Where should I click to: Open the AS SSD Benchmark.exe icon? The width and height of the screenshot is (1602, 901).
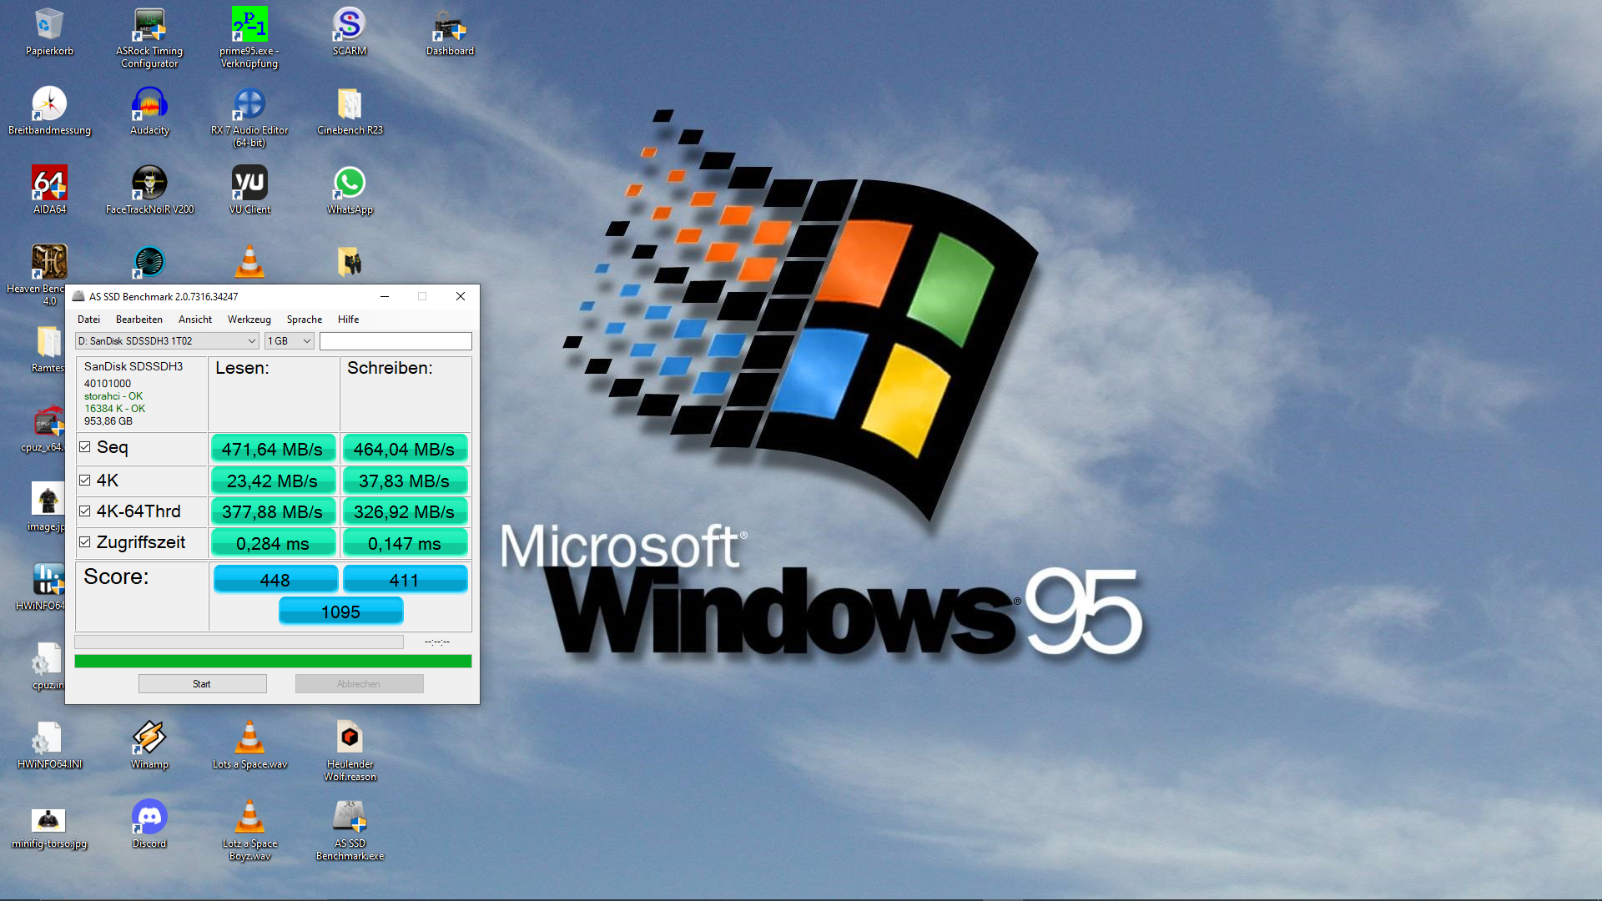click(350, 818)
